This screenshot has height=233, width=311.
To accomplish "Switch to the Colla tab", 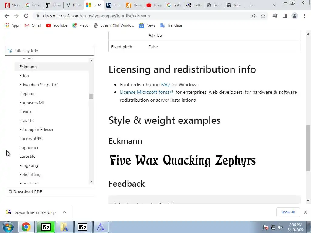I will (x=194, y=5).
